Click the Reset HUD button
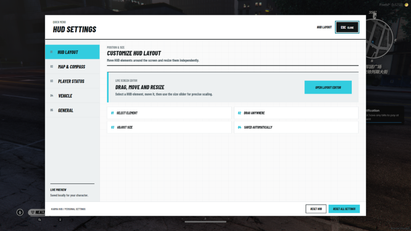This screenshot has height=231, width=411. [316, 209]
